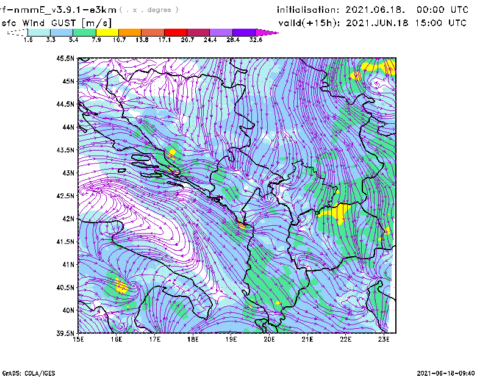This screenshot has height=377, width=488.
Task: Click the '00:00 UTC' initialisation time
Action: click(443, 10)
